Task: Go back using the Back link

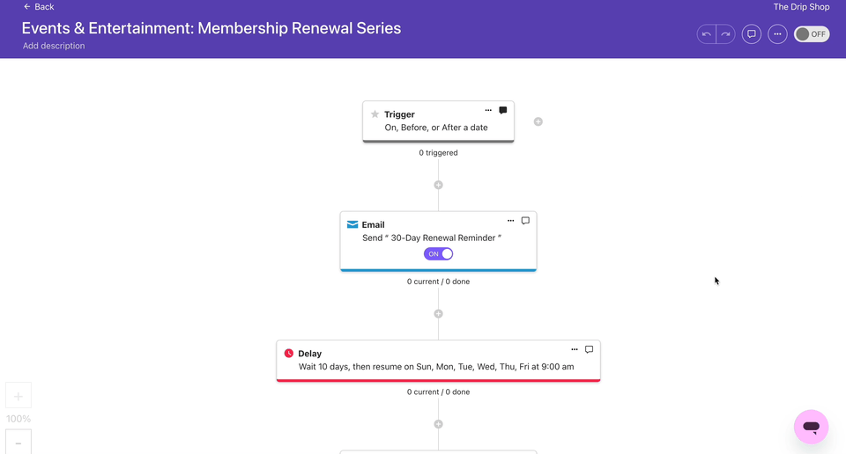Action: 39,7
